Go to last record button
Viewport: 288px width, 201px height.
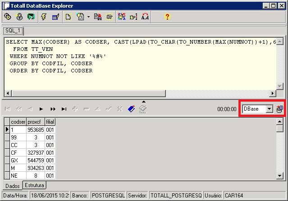click(x=64, y=109)
